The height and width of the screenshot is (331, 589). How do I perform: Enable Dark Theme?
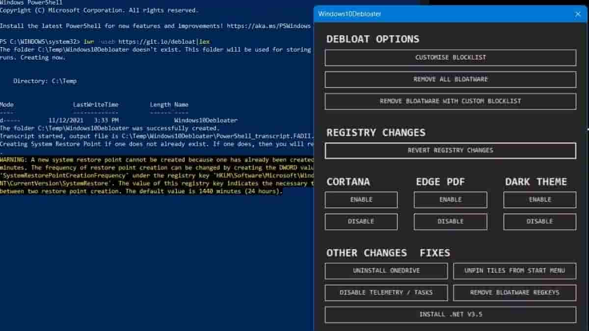click(539, 200)
